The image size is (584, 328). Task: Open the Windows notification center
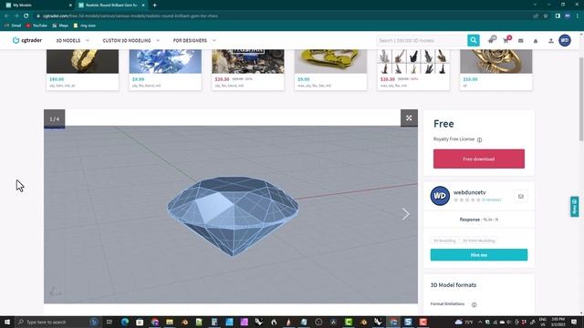tap(574, 322)
